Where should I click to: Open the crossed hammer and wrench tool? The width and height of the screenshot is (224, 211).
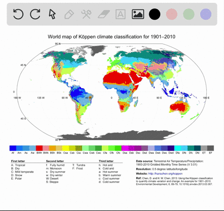tap(86, 14)
